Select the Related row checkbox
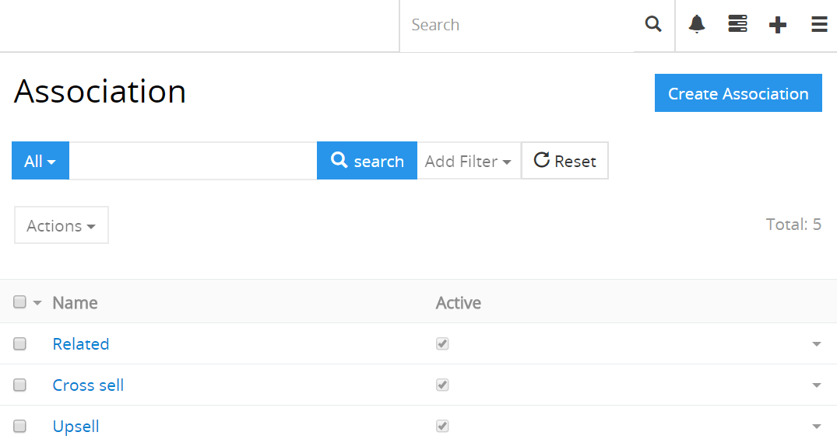Image resolution: width=837 pixels, height=446 pixels. tap(20, 343)
